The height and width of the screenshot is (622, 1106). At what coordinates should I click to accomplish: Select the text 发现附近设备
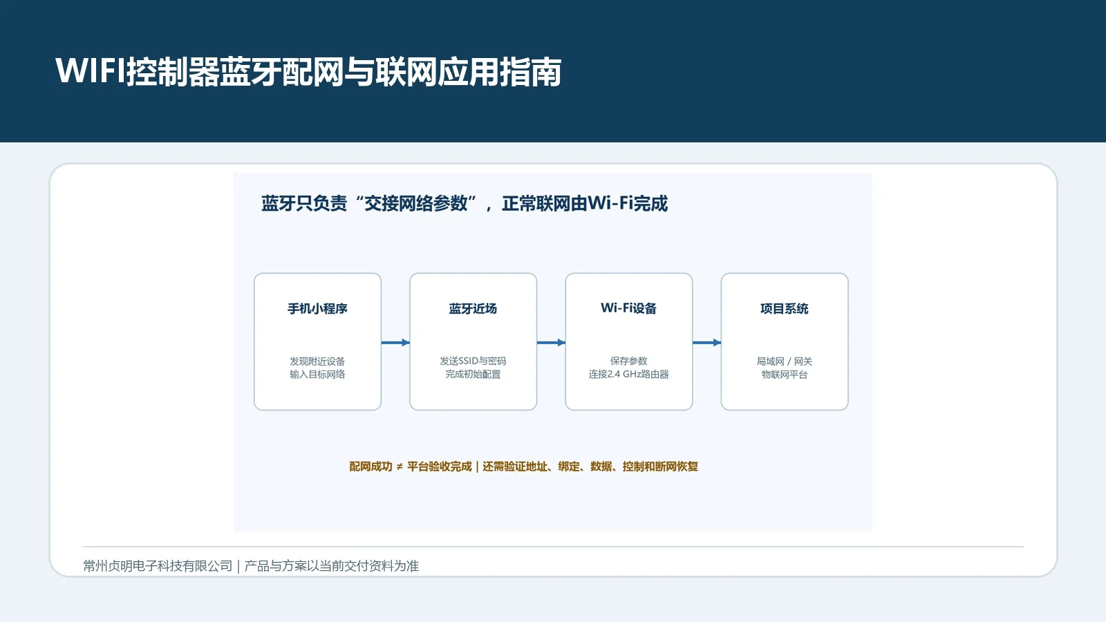(317, 361)
